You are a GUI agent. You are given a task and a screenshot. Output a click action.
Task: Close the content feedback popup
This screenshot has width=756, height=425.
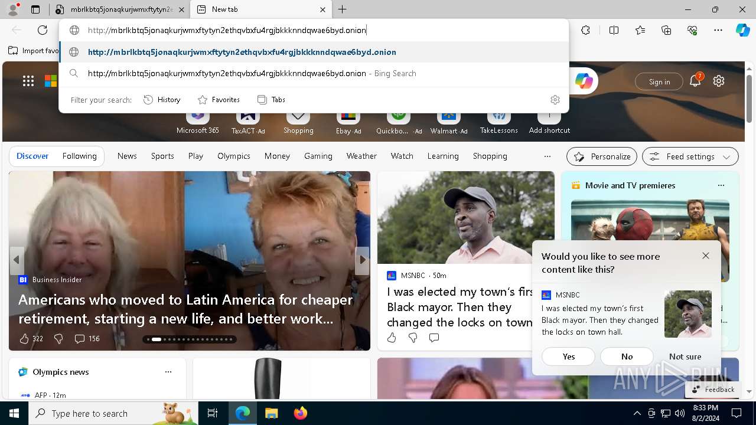pyautogui.click(x=706, y=256)
